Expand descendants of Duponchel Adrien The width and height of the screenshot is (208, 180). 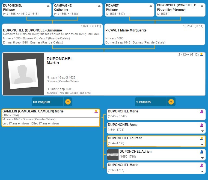202,158
